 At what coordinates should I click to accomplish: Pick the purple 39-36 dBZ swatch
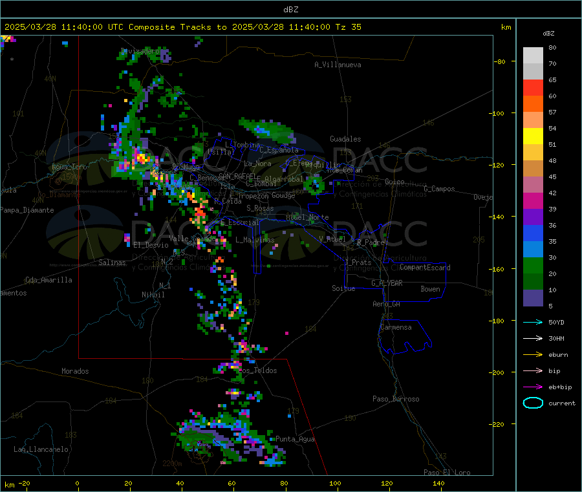[x=533, y=217]
